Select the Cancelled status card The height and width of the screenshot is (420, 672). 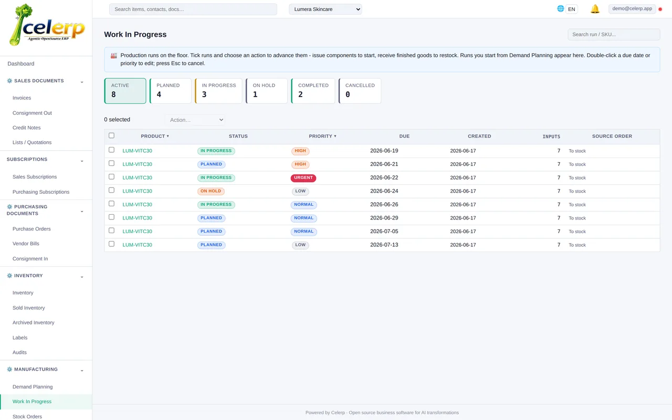(x=360, y=91)
